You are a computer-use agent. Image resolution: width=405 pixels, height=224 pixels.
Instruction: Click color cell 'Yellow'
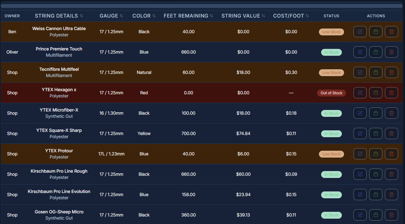pos(144,133)
